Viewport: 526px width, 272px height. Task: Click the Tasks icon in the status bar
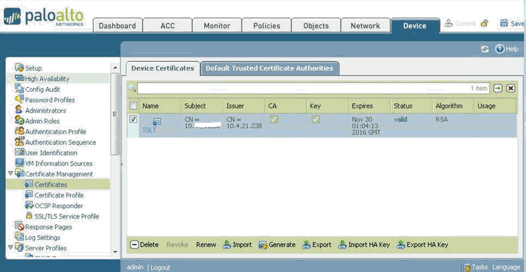coord(466,267)
